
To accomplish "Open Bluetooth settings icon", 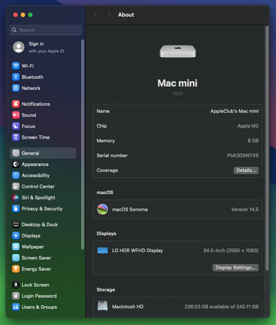I will tap(16, 77).
